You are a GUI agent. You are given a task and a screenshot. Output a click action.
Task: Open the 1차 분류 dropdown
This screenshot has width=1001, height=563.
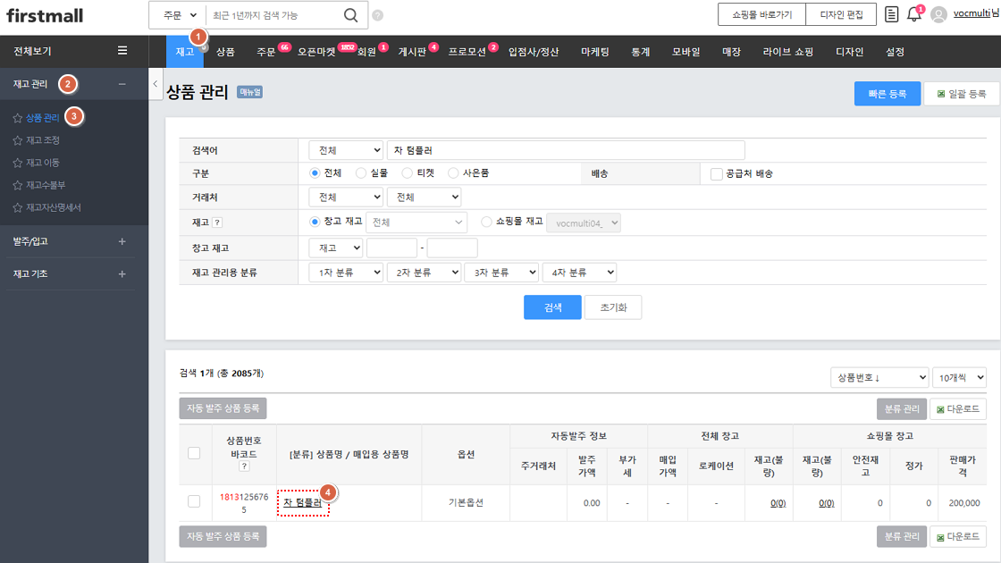[x=345, y=273]
